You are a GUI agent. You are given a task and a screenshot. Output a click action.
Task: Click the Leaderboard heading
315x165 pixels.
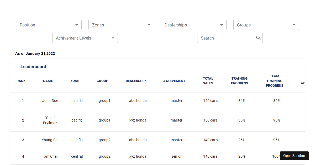(x=33, y=67)
